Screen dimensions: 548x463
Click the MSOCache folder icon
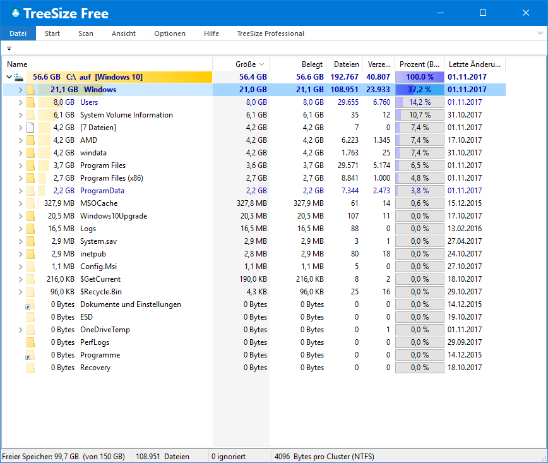pyautogui.click(x=31, y=203)
